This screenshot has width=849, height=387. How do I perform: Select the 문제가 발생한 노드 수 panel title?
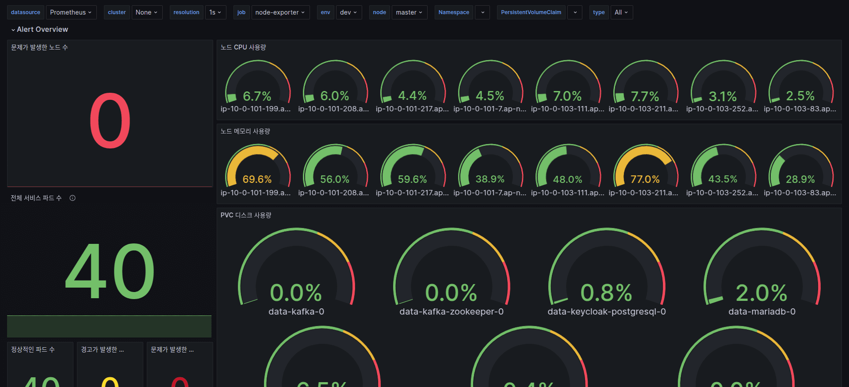point(39,47)
